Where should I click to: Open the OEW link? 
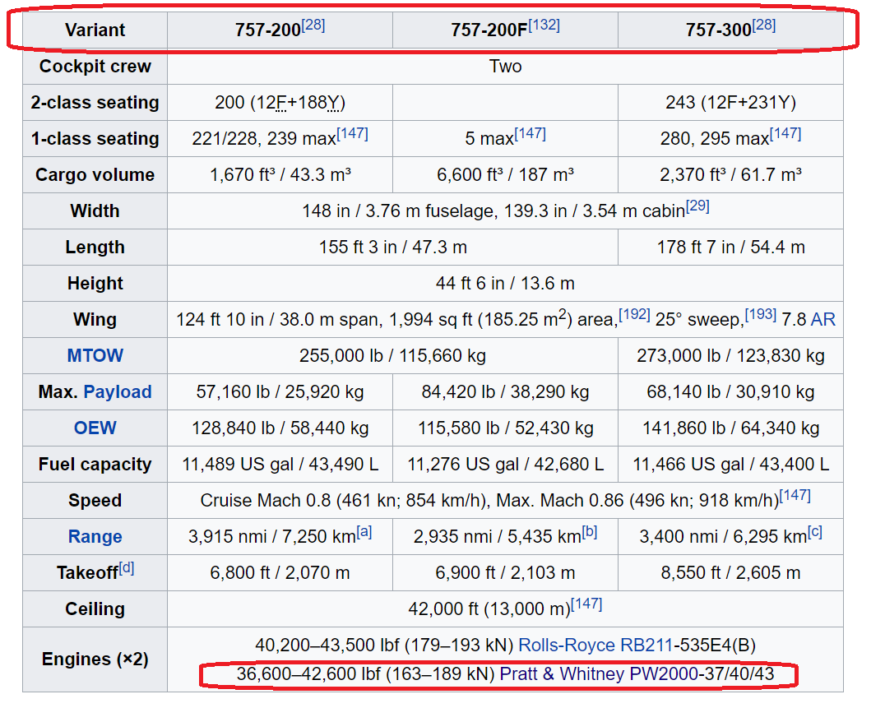click(x=95, y=428)
